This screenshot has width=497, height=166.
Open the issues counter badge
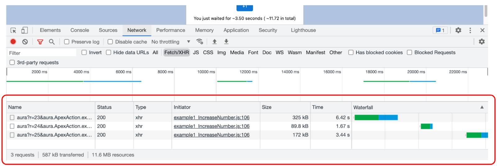tap(440, 30)
